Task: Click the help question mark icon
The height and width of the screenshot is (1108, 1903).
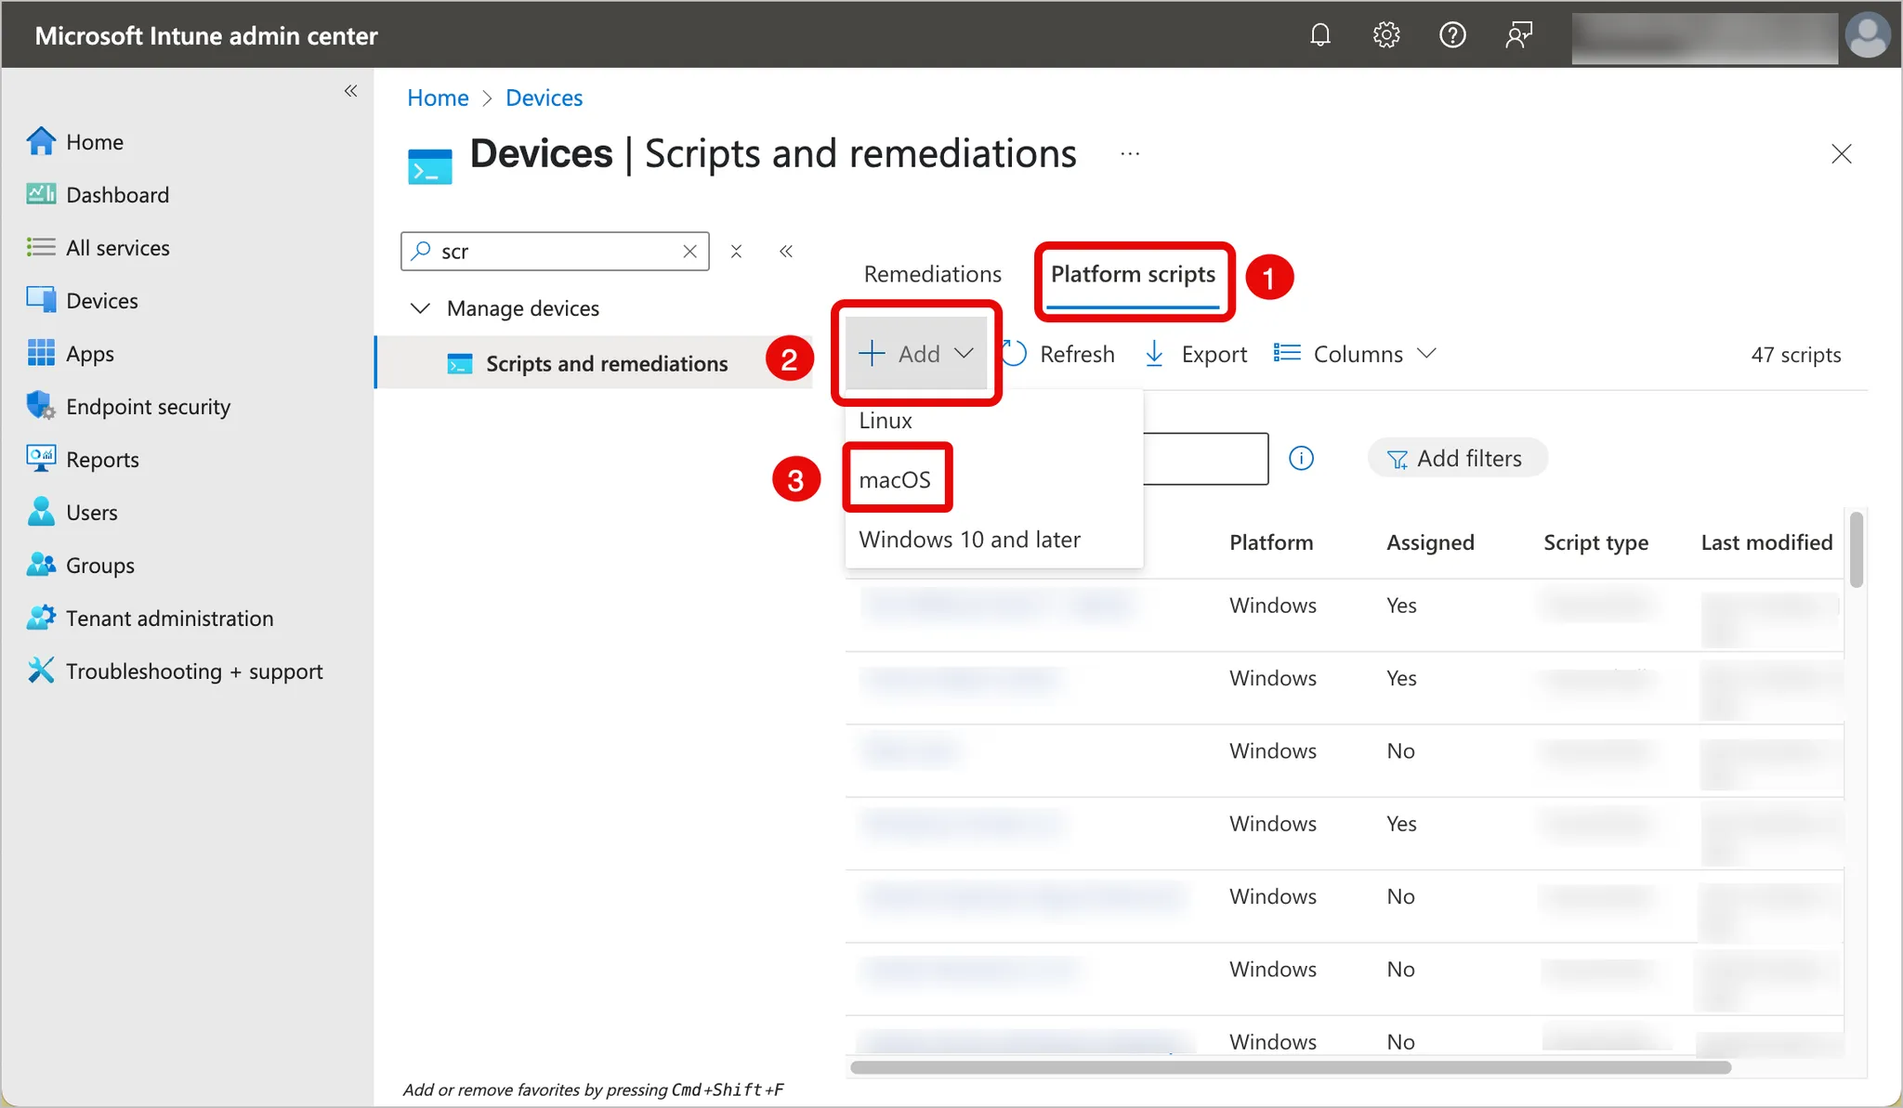Action: click(1451, 35)
